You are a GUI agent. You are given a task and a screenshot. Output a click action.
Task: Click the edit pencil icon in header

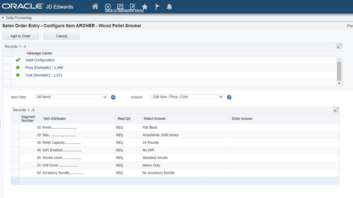[132, 6]
